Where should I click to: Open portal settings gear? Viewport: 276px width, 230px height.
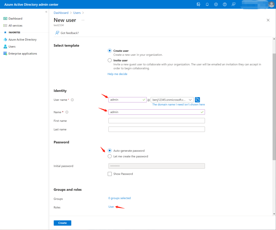[216, 4]
